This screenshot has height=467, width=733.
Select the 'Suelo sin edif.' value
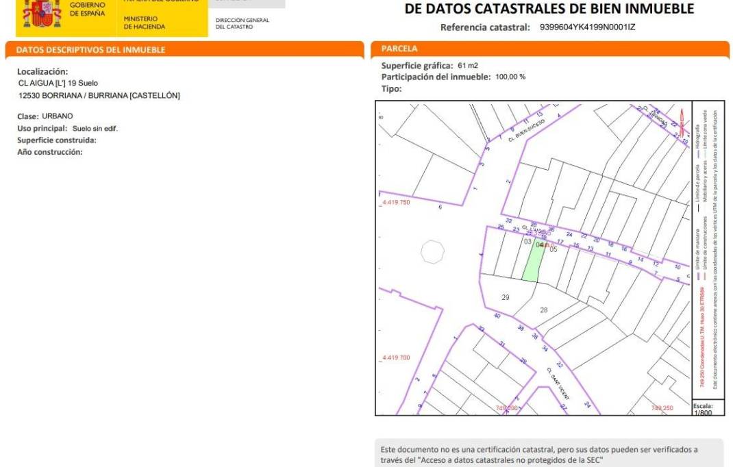tap(95, 129)
